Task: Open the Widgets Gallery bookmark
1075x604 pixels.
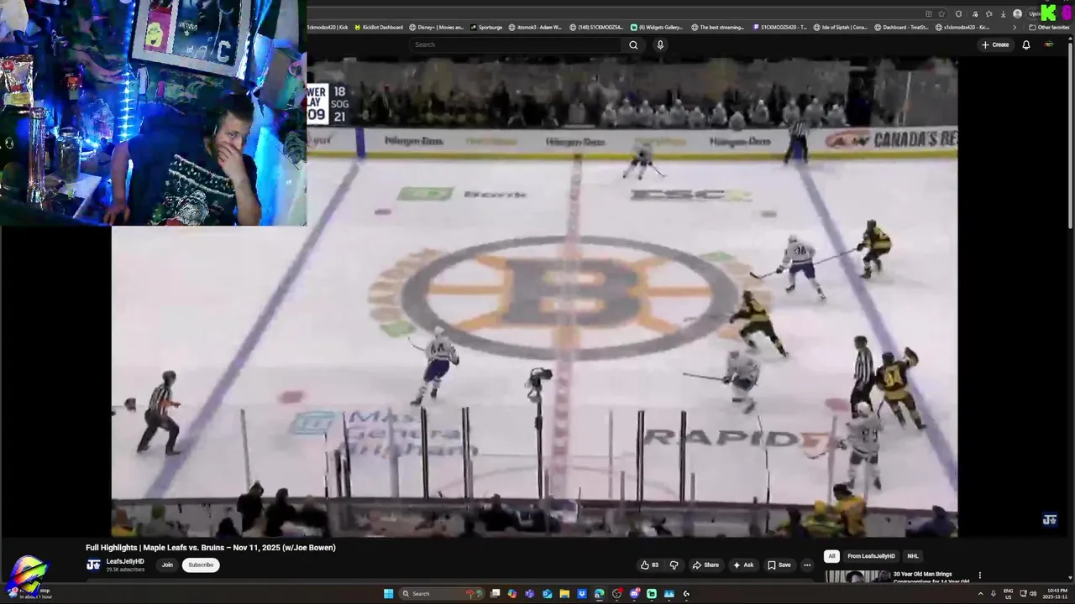Action: pos(657,27)
